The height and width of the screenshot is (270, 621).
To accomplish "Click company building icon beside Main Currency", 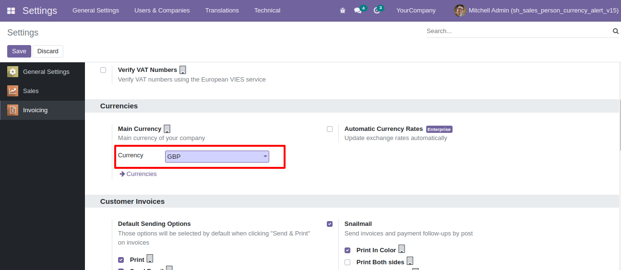I will click(167, 129).
